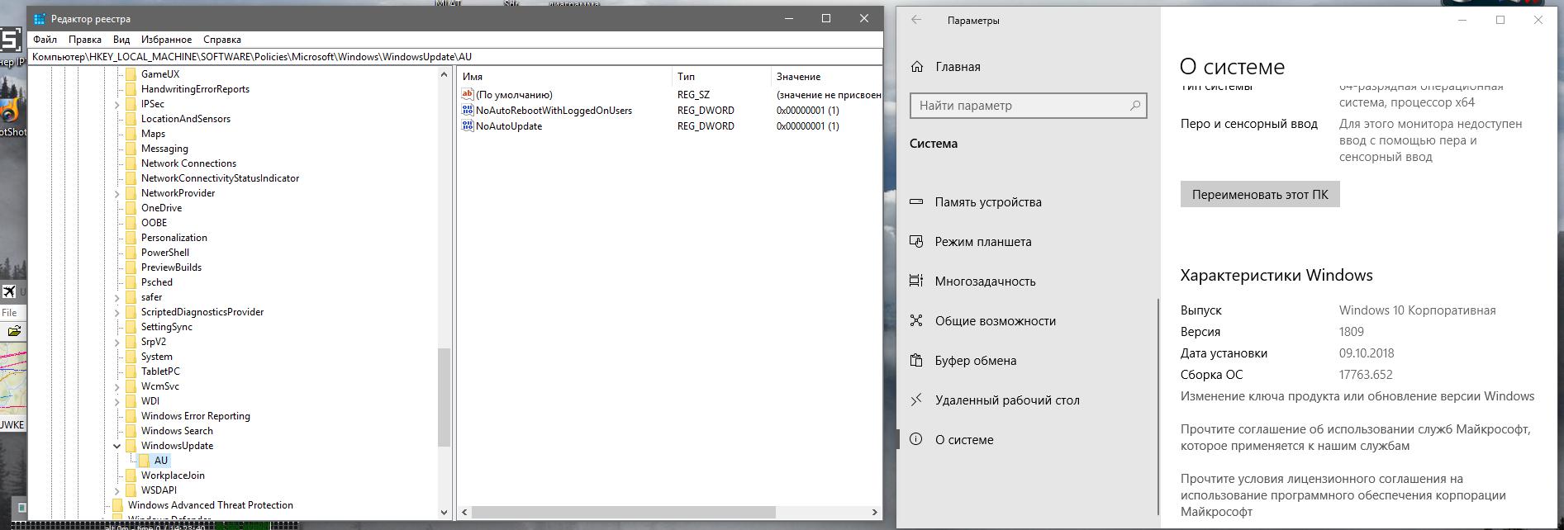The image size is (1564, 530).
Task: Open the Режим планшета page
Action: (x=983, y=242)
